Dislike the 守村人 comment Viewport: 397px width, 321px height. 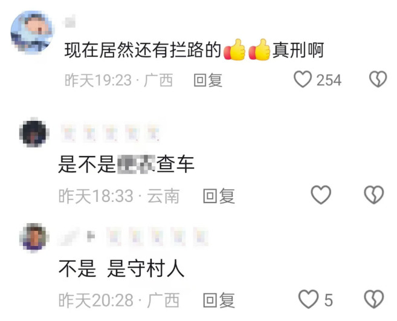click(x=374, y=299)
